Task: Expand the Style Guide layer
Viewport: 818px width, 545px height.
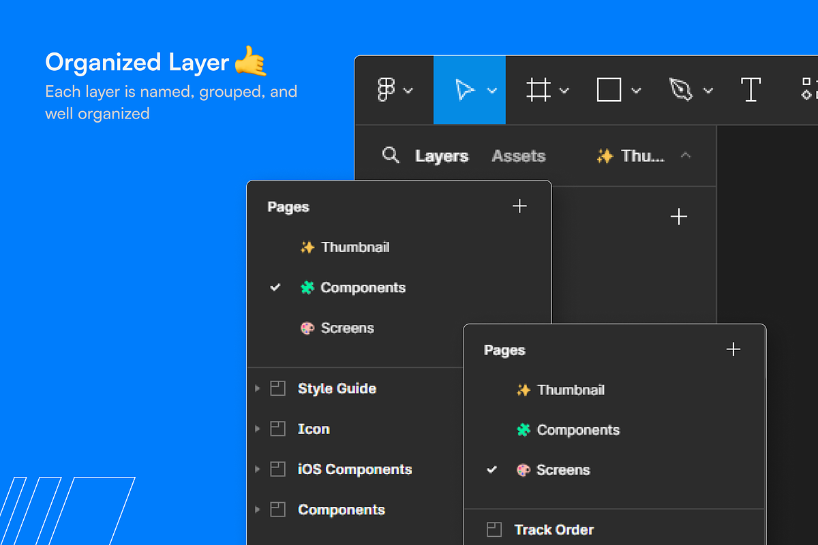Action: [x=258, y=388]
